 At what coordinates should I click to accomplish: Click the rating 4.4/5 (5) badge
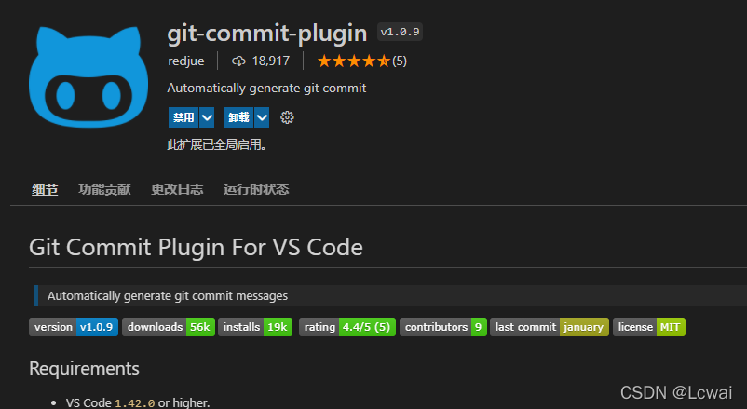(347, 327)
